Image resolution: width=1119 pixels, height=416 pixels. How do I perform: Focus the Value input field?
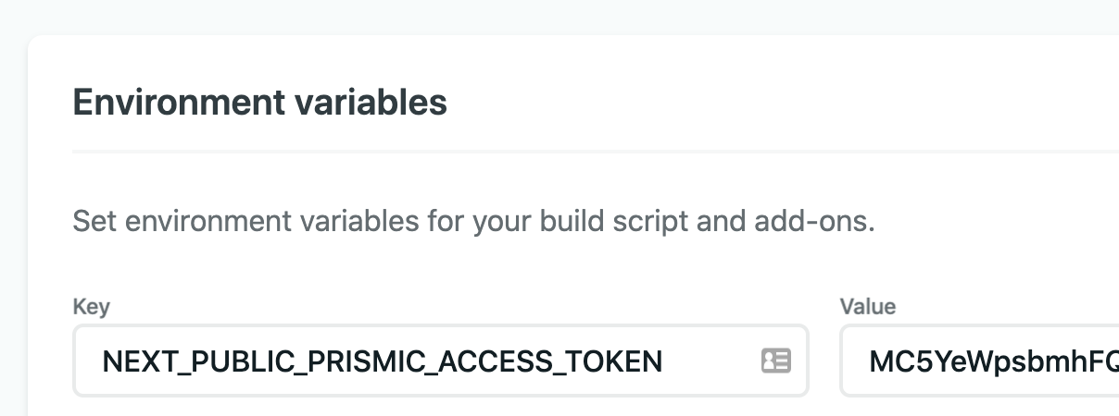tap(982, 361)
